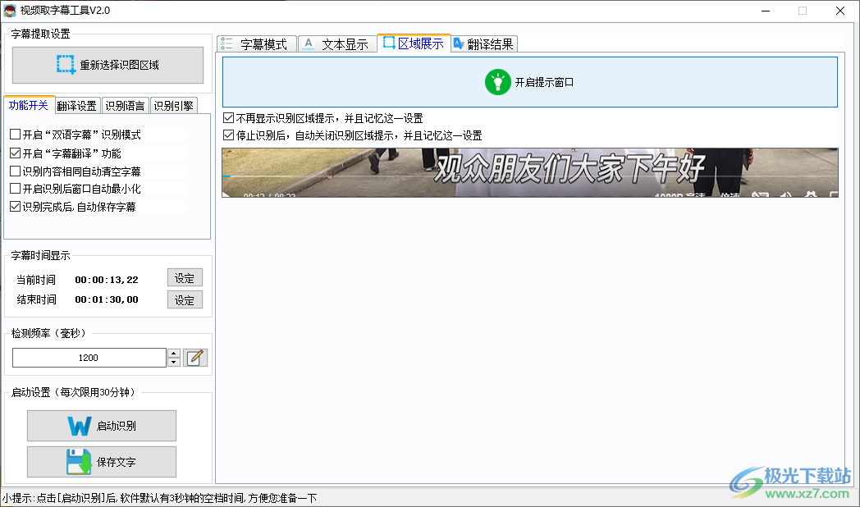Disable 开启字幕翻译功能 checkbox

coord(14,153)
